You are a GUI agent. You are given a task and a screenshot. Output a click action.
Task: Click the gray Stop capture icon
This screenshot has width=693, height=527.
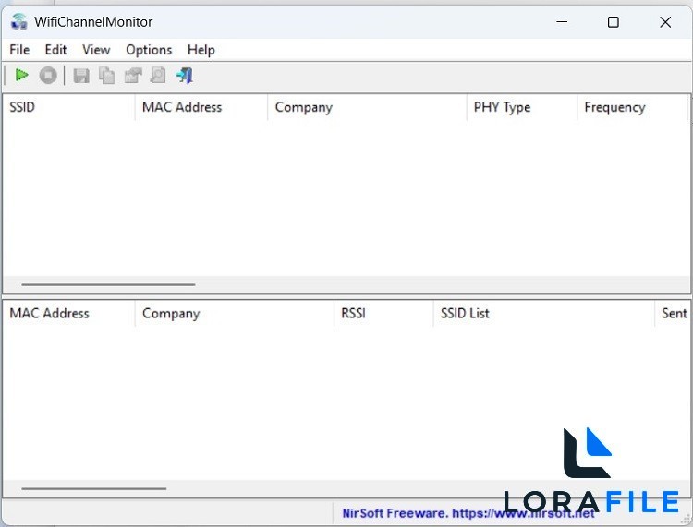tap(48, 75)
